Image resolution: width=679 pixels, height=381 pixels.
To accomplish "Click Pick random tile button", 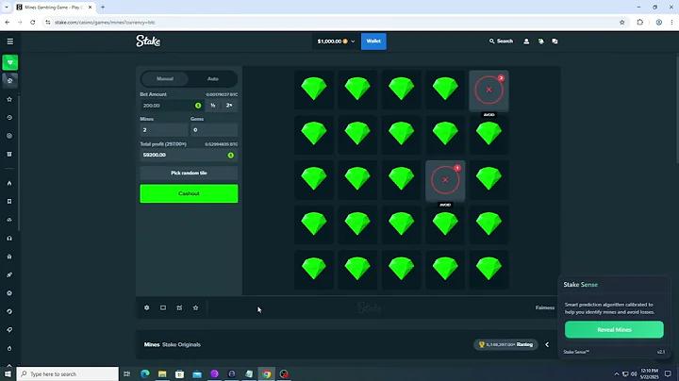I will tap(189, 174).
